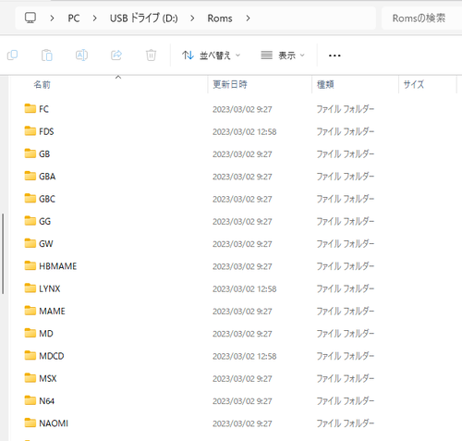Click the Rename icon in the toolbar

(81, 55)
